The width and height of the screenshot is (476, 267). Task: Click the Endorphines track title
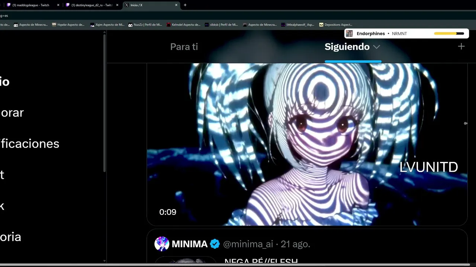point(371,34)
